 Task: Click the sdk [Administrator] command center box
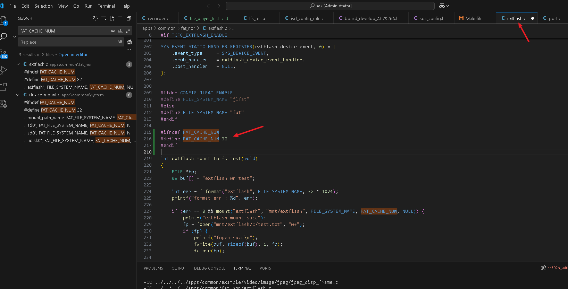coord(330,6)
